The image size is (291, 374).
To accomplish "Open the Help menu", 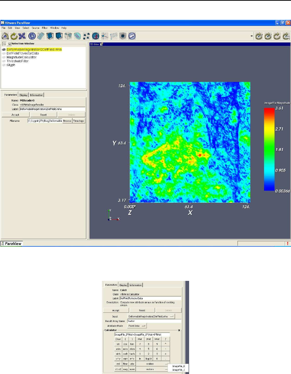I will tap(64, 28).
